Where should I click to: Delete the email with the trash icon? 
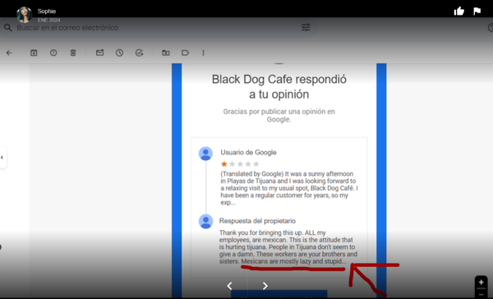click(73, 53)
